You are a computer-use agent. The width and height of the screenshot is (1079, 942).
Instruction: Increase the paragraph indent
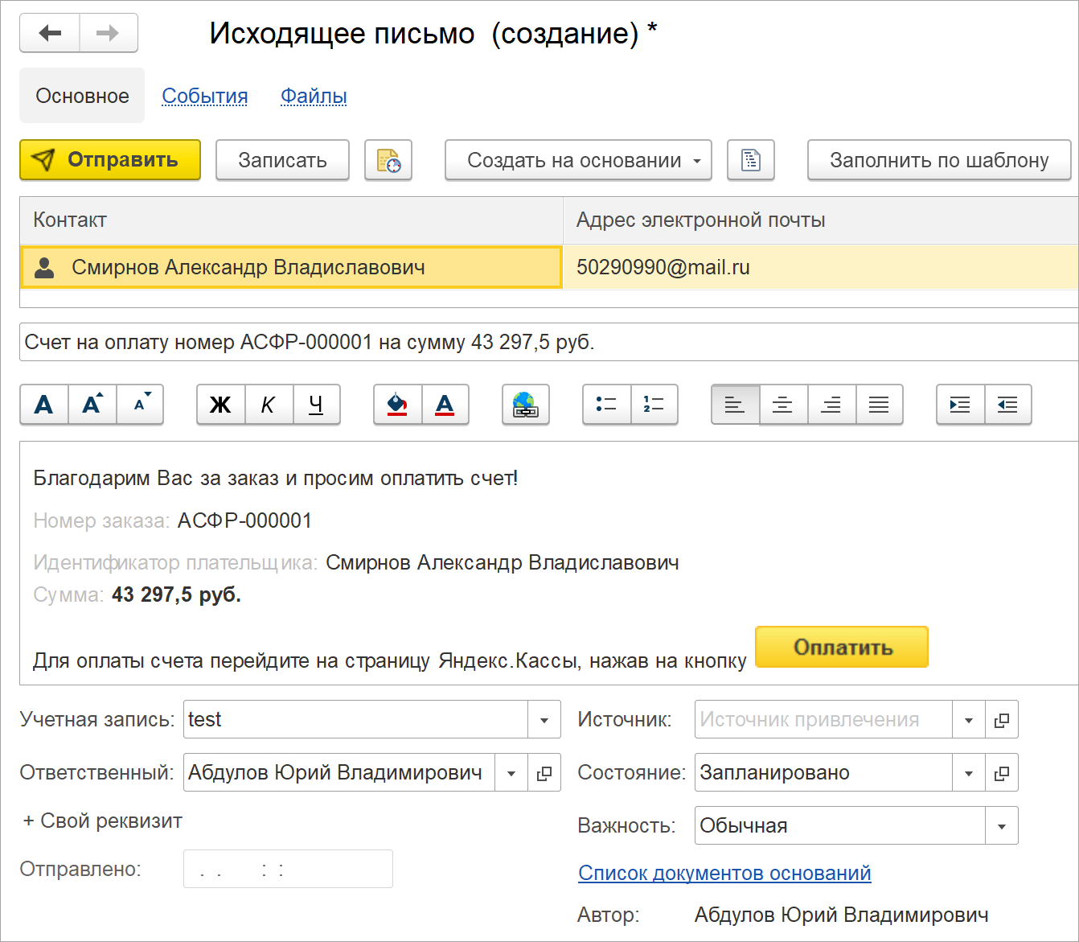[960, 404]
